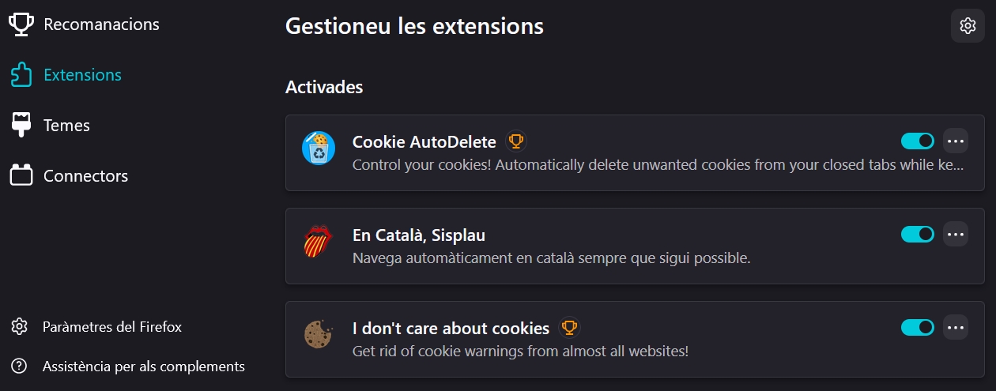This screenshot has width=996, height=391.
Task: Click the Recomanacions trophy icon in sidebar
Action: click(x=21, y=24)
